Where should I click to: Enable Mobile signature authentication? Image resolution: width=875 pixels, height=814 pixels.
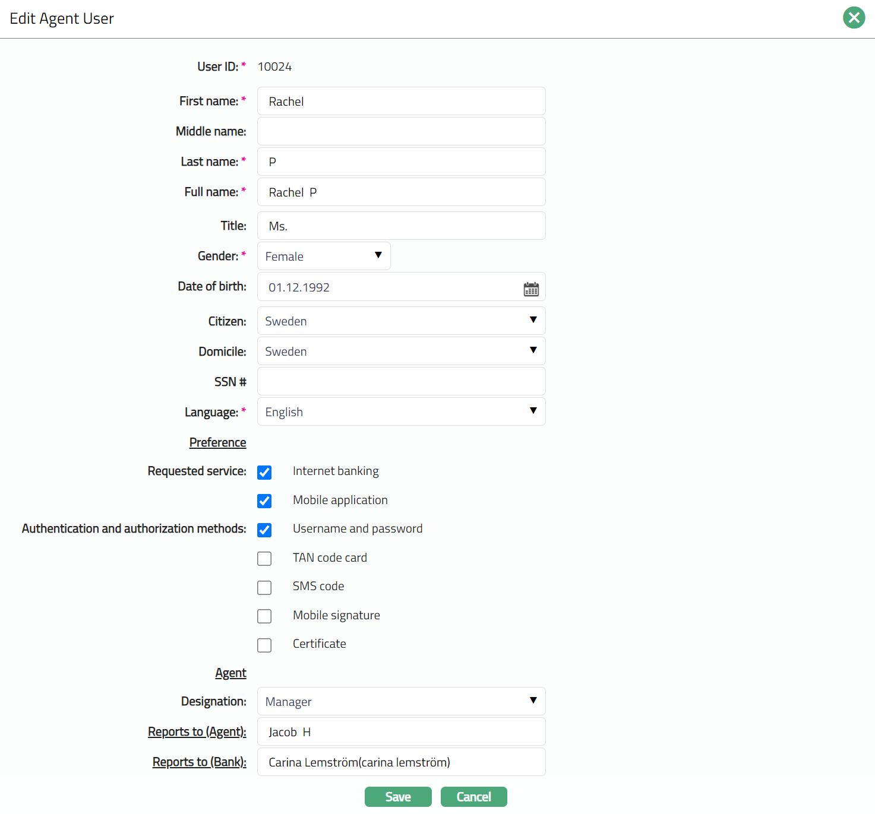pos(264,616)
